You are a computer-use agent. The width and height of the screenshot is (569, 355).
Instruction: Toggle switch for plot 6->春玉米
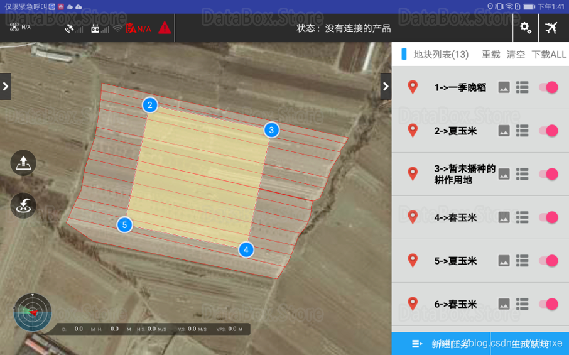pyautogui.click(x=548, y=304)
